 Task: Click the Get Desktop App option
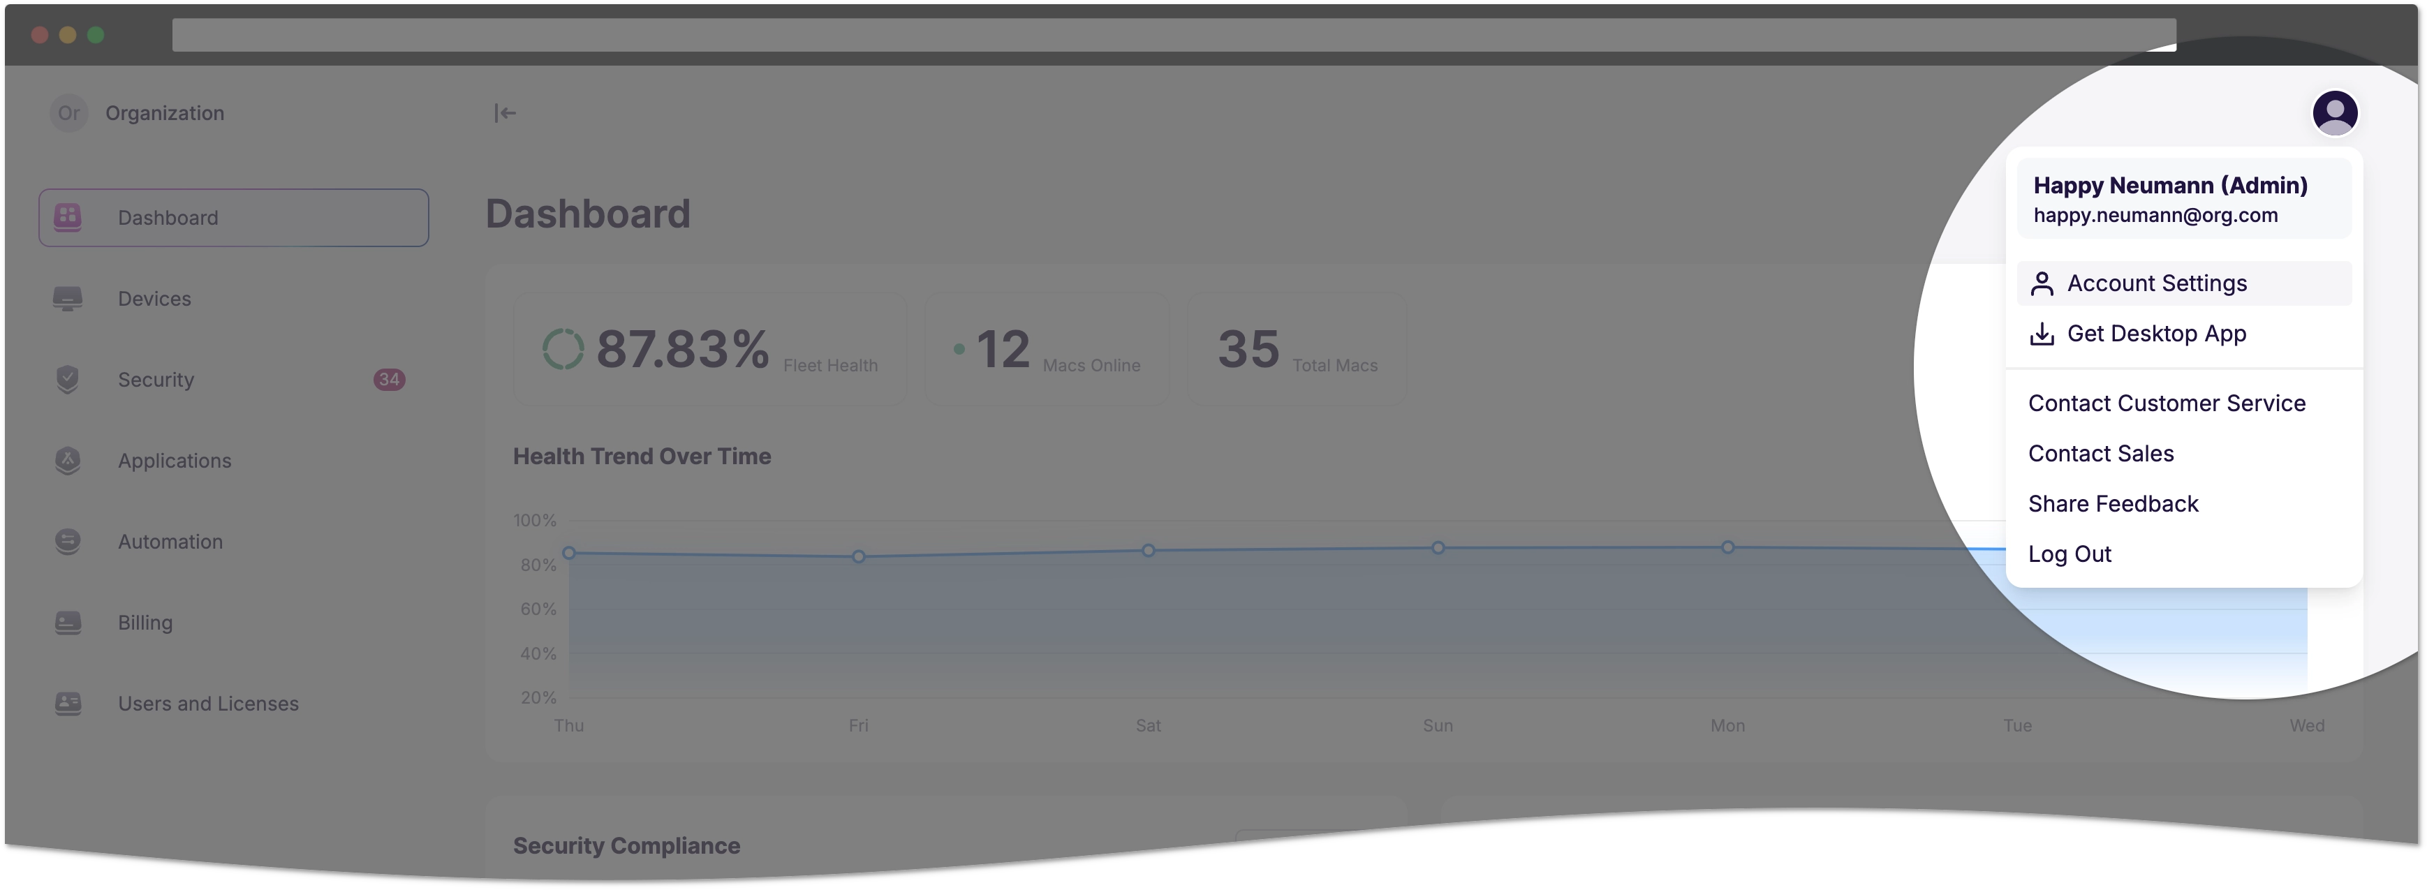(2156, 333)
